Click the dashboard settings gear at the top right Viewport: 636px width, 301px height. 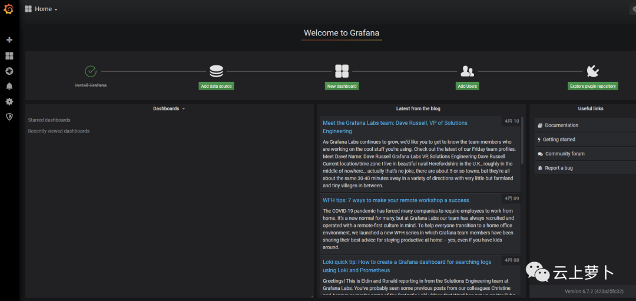point(634,9)
